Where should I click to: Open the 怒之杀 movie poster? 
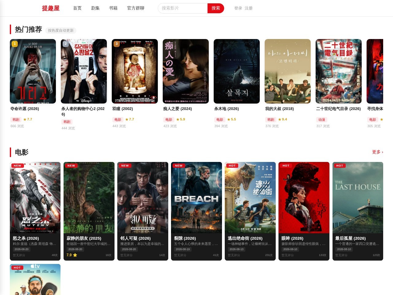pos(35,198)
